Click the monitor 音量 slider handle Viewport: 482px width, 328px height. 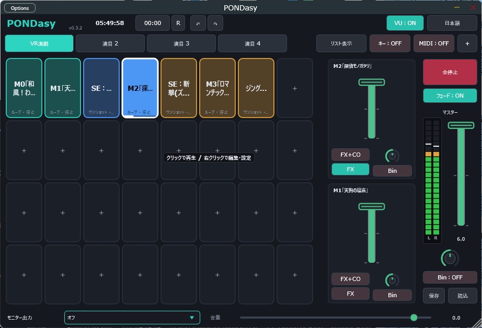tap(414, 318)
